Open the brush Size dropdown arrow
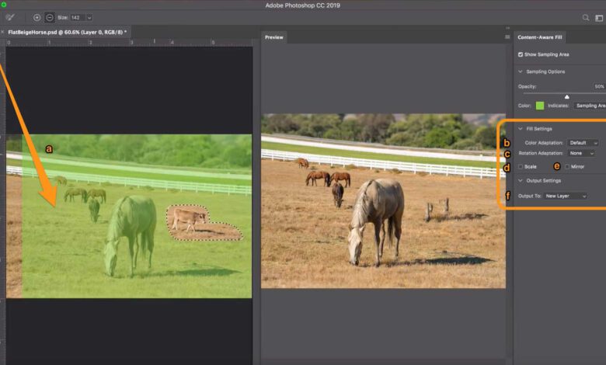The image size is (606, 365). [x=89, y=17]
